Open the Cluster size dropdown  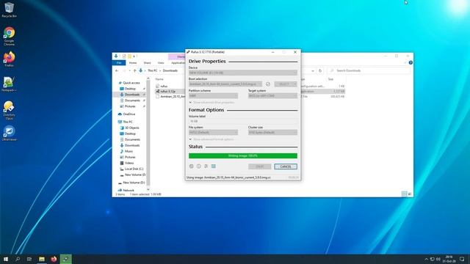272,132
